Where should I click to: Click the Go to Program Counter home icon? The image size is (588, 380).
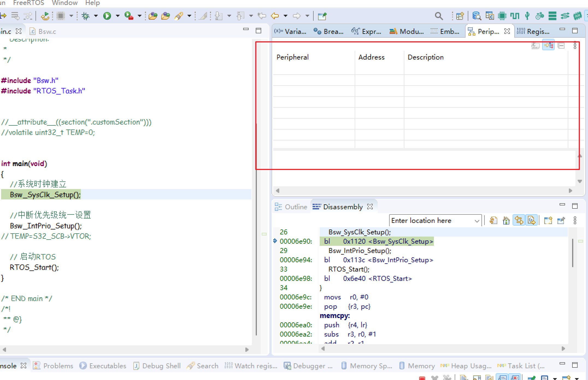point(506,220)
